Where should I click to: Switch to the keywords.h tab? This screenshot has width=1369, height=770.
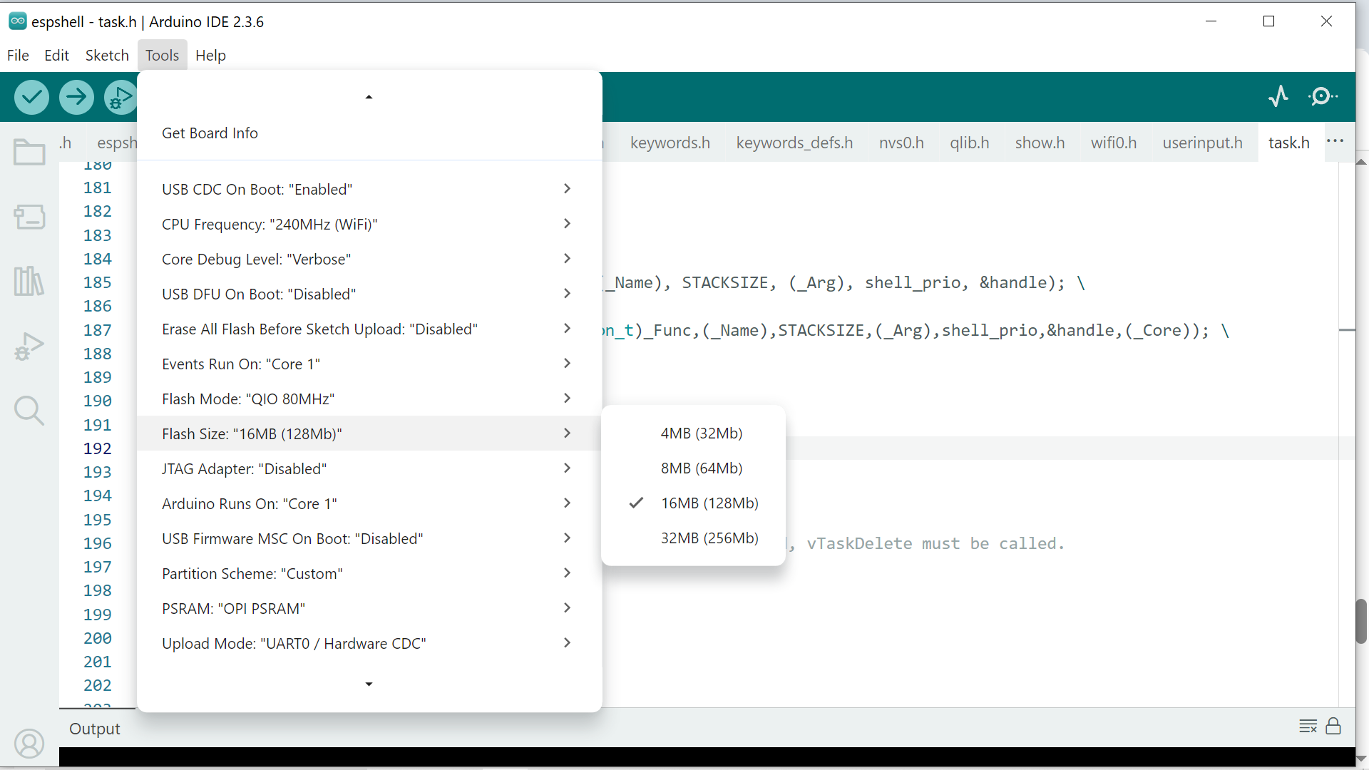point(670,143)
